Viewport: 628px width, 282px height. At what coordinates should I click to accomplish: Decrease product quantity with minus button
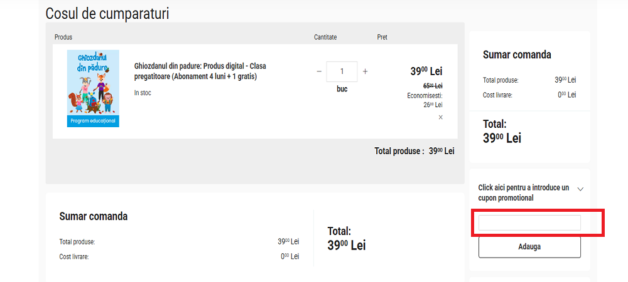pos(319,71)
